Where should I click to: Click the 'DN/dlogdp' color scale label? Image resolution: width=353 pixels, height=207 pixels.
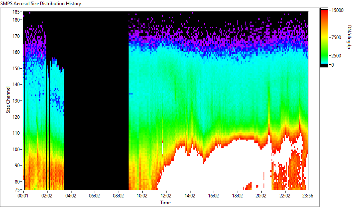click(x=349, y=37)
